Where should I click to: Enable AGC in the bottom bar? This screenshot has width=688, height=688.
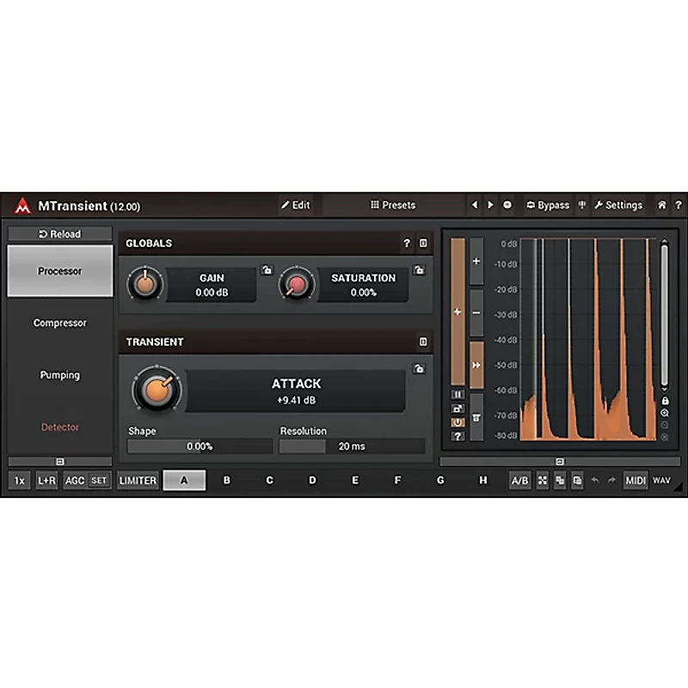75,481
